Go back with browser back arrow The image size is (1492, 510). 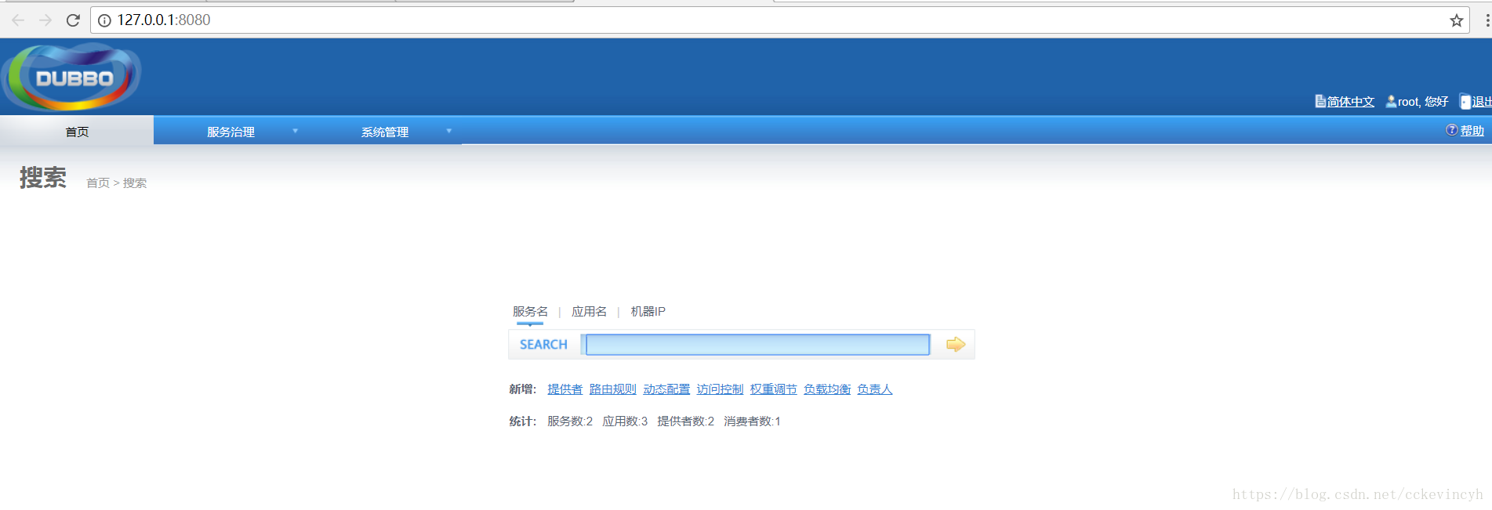click(18, 20)
